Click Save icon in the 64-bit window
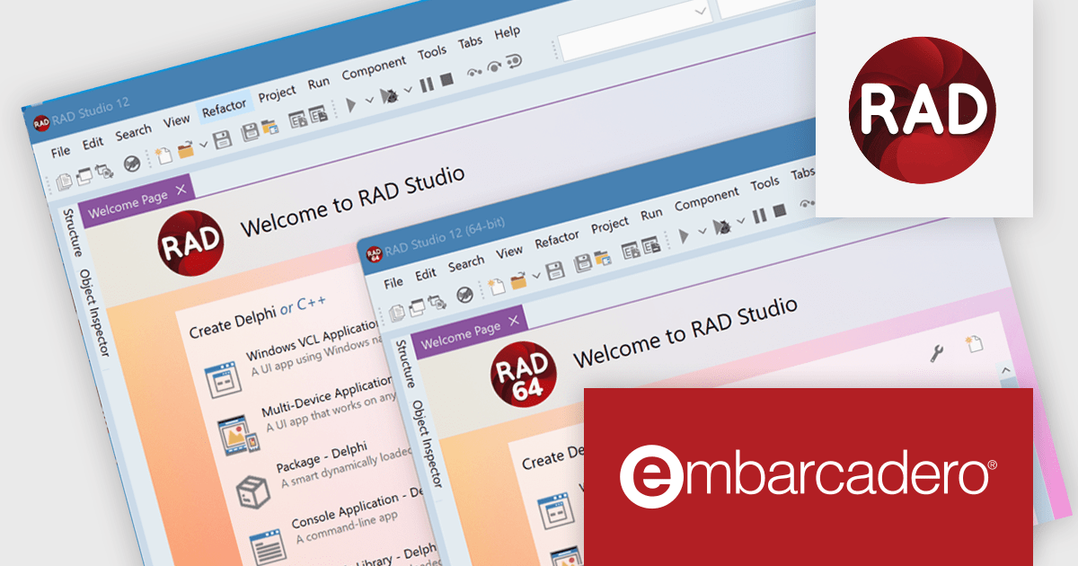 click(x=556, y=271)
